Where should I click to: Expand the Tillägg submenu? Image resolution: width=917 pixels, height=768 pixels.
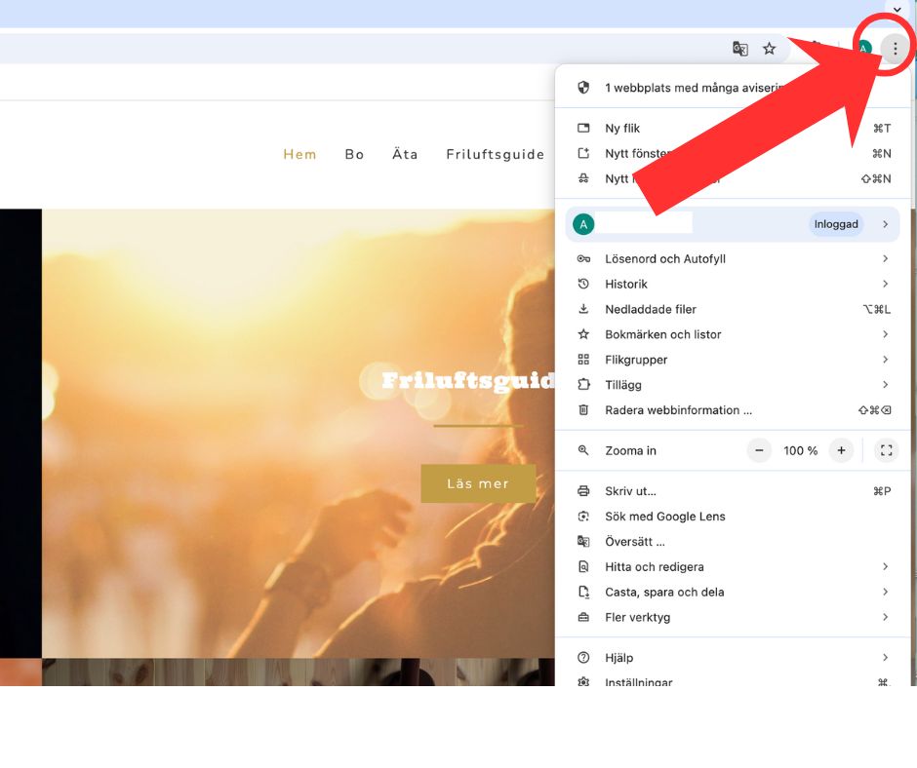pyautogui.click(x=623, y=385)
